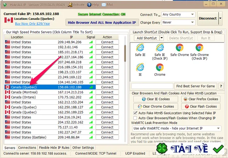Click signal bars of 167.114.213.216 row
228x158 pixels.
[x=91, y=92]
